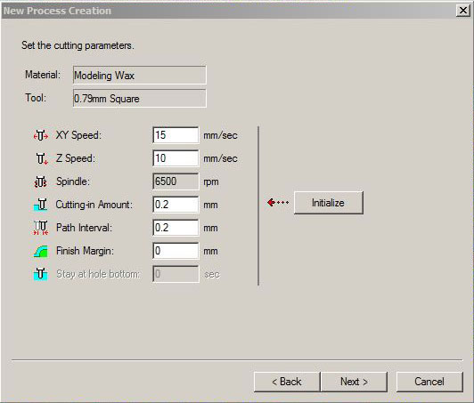Click the XY Speed label
Viewport: 474px width, 403px height.
point(78,135)
